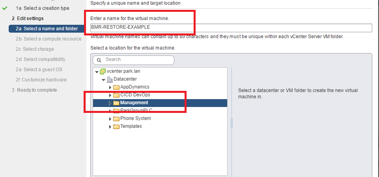Click the Datacenter building icon

tap(110, 79)
